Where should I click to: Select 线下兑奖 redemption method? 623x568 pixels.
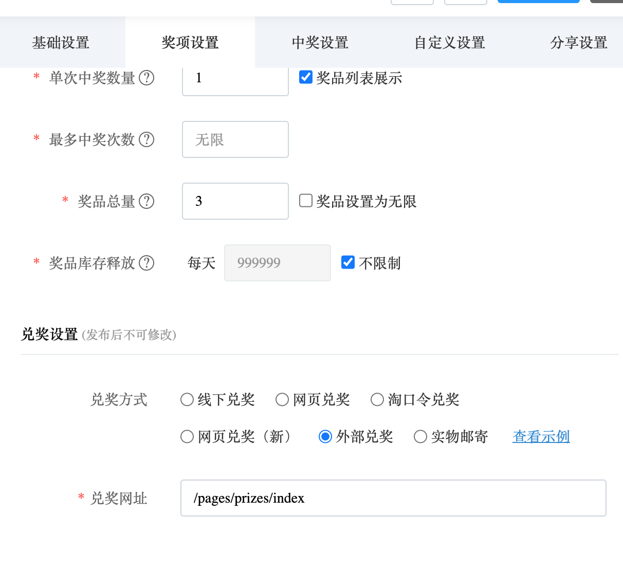pyautogui.click(x=187, y=400)
